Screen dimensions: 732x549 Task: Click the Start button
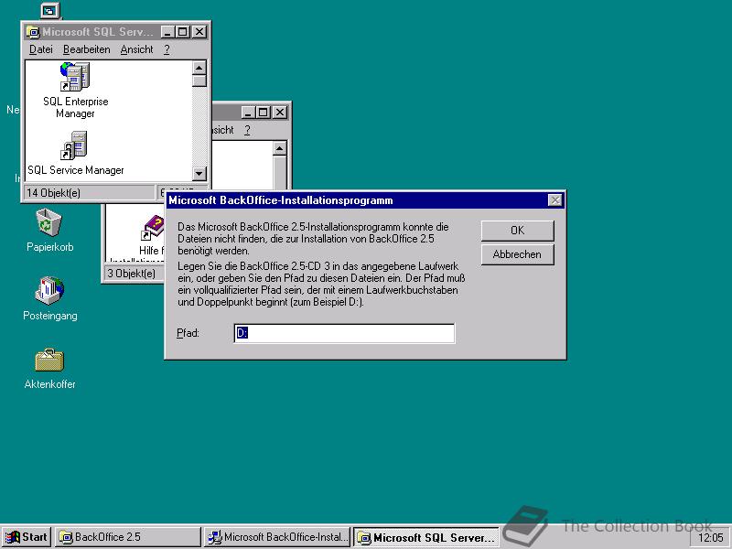coord(27,537)
